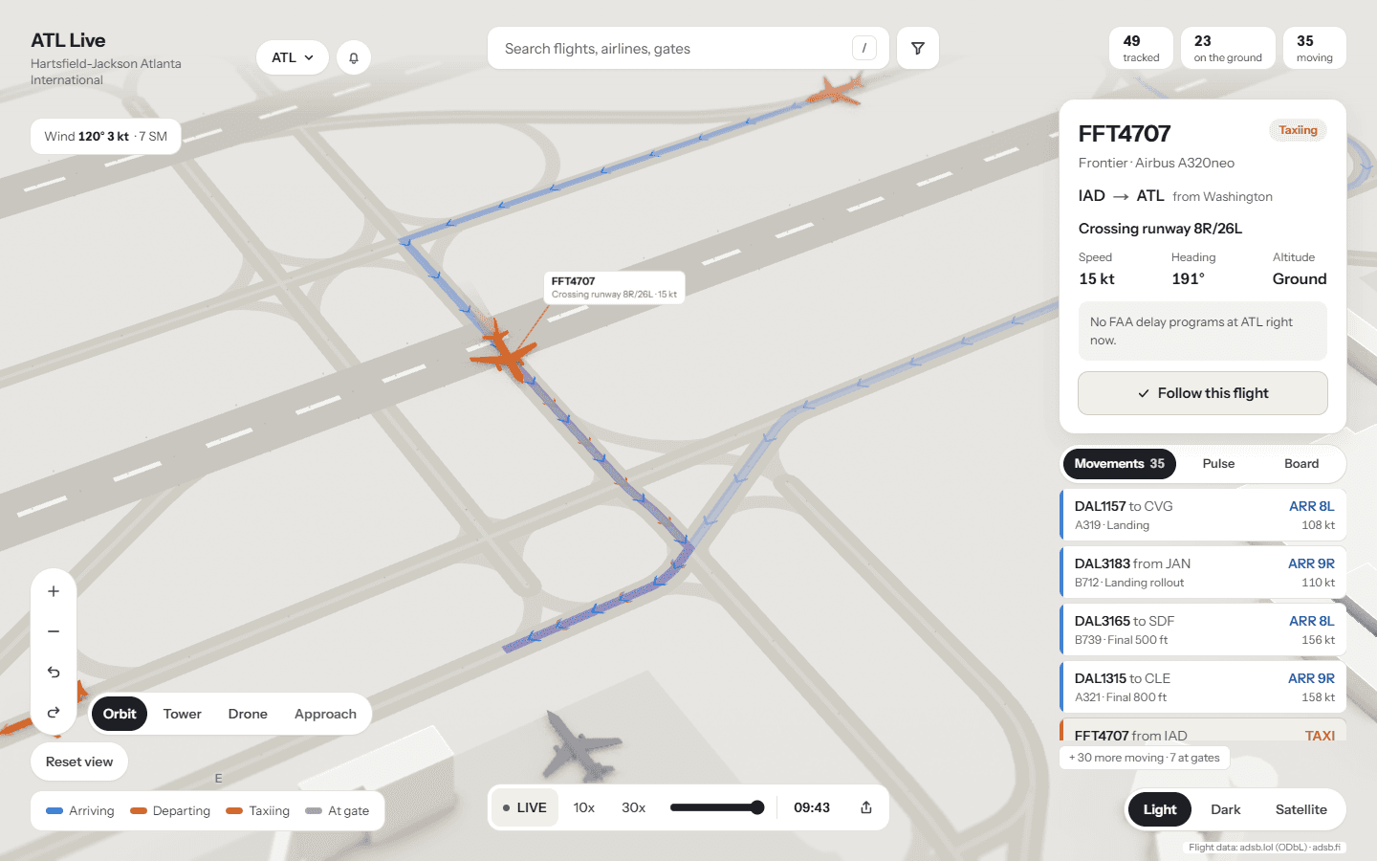Select the DAL3183 from JAN movement row
The image size is (1377, 861).
pos(1203,572)
